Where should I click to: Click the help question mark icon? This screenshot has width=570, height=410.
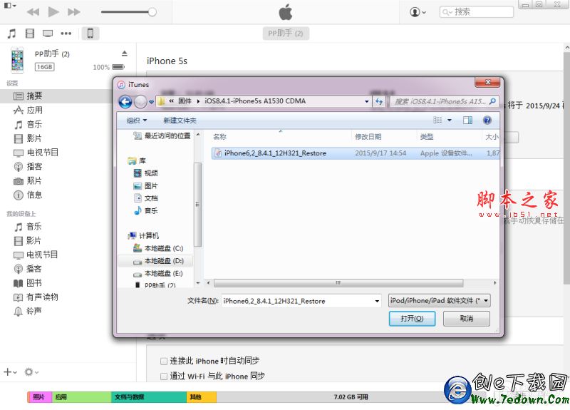pos(487,120)
